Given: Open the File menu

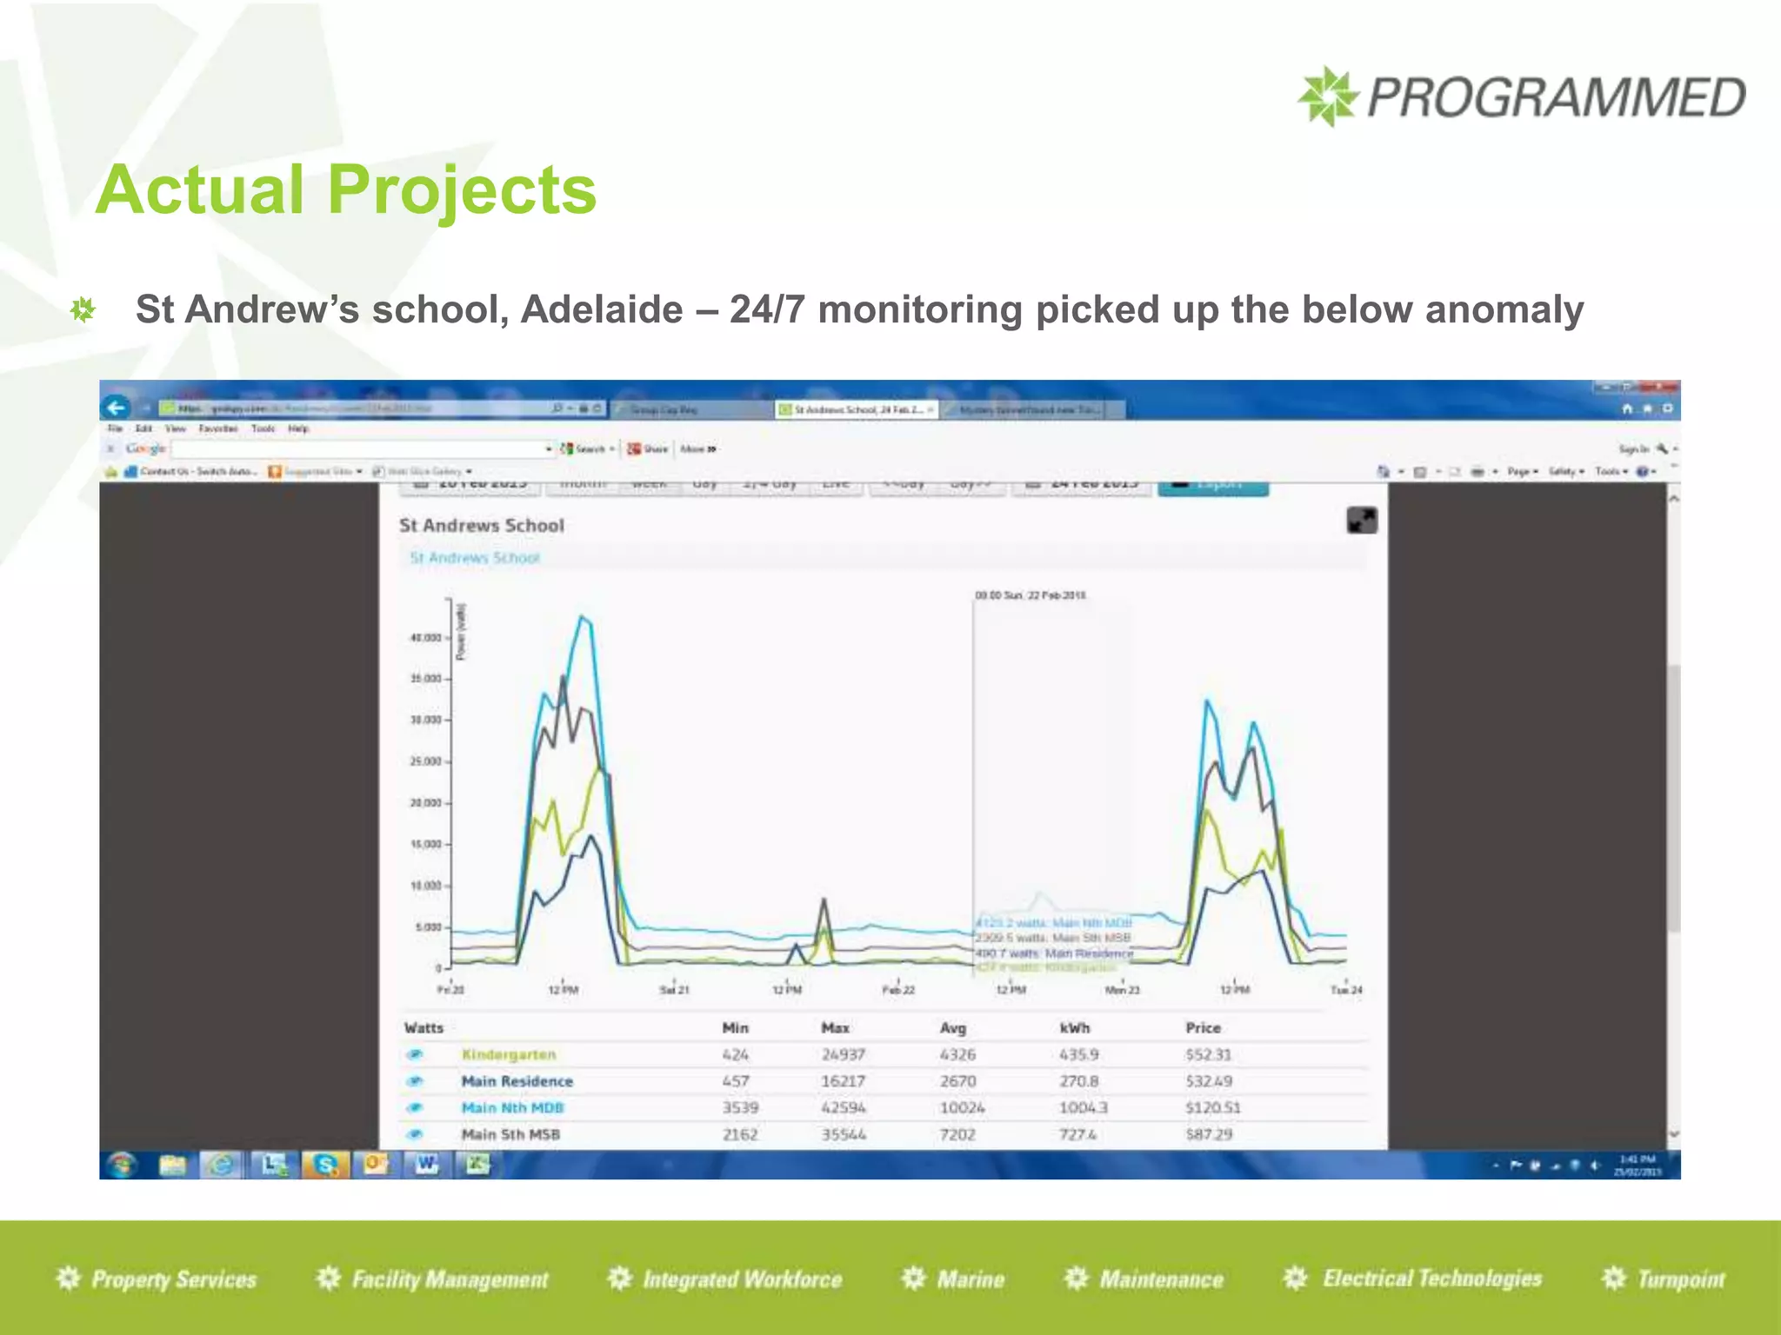Looking at the screenshot, I should click(115, 428).
